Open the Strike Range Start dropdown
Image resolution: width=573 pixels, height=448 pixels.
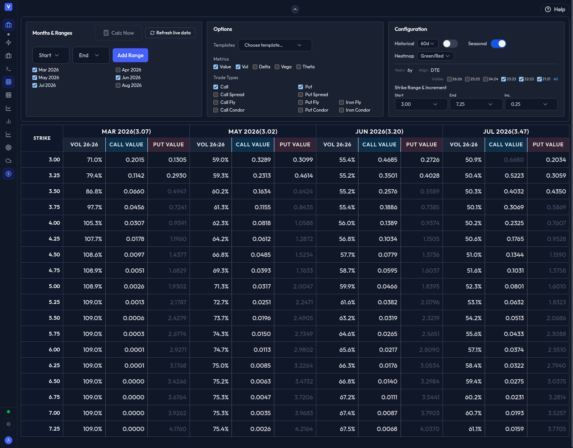[x=421, y=104]
